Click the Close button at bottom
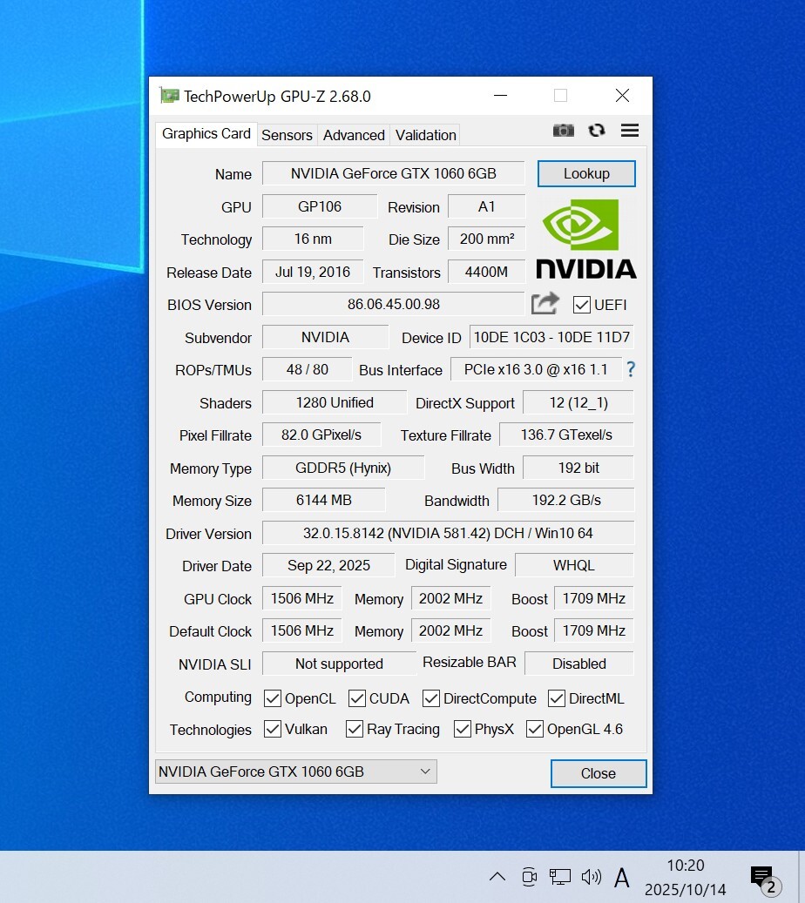The width and height of the screenshot is (805, 903). pyautogui.click(x=598, y=773)
